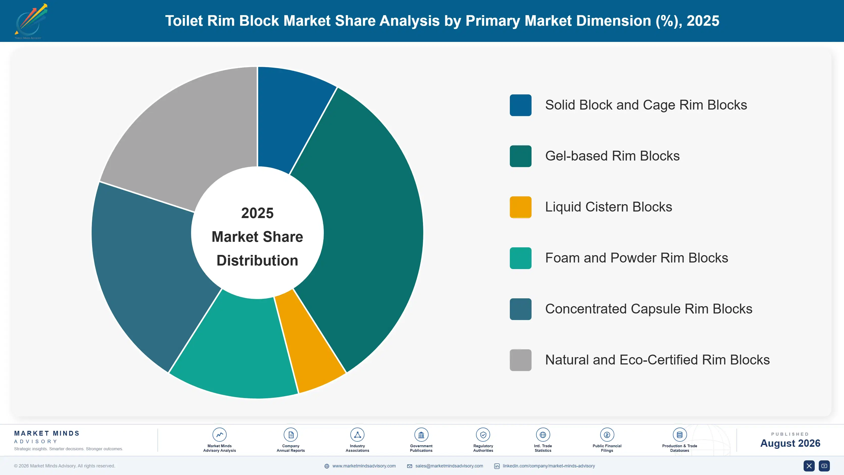Image resolution: width=844 pixels, height=475 pixels.
Task: Click the 'Gel-based Rim Blocks' legend label
Action: (612, 156)
